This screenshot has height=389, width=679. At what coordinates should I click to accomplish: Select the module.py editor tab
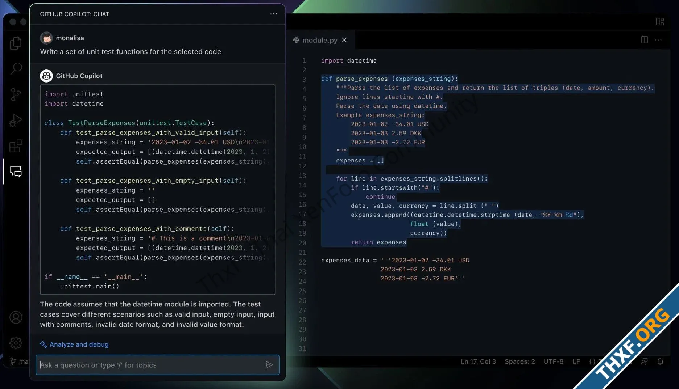pos(320,40)
